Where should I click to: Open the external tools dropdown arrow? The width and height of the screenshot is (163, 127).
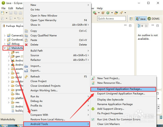pos(99,13)
